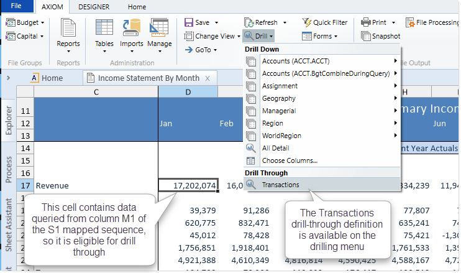This screenshot has width=461, height=273.
Task: Click the GoTo arrow icon
Action: click(x=189, y=50)
